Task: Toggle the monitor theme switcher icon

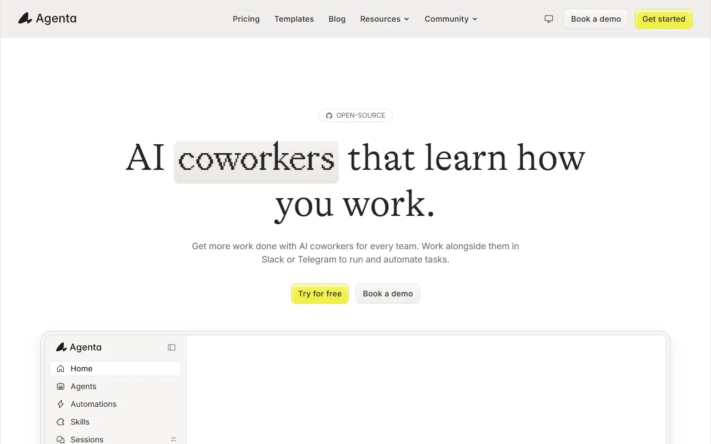Action: 549,19
